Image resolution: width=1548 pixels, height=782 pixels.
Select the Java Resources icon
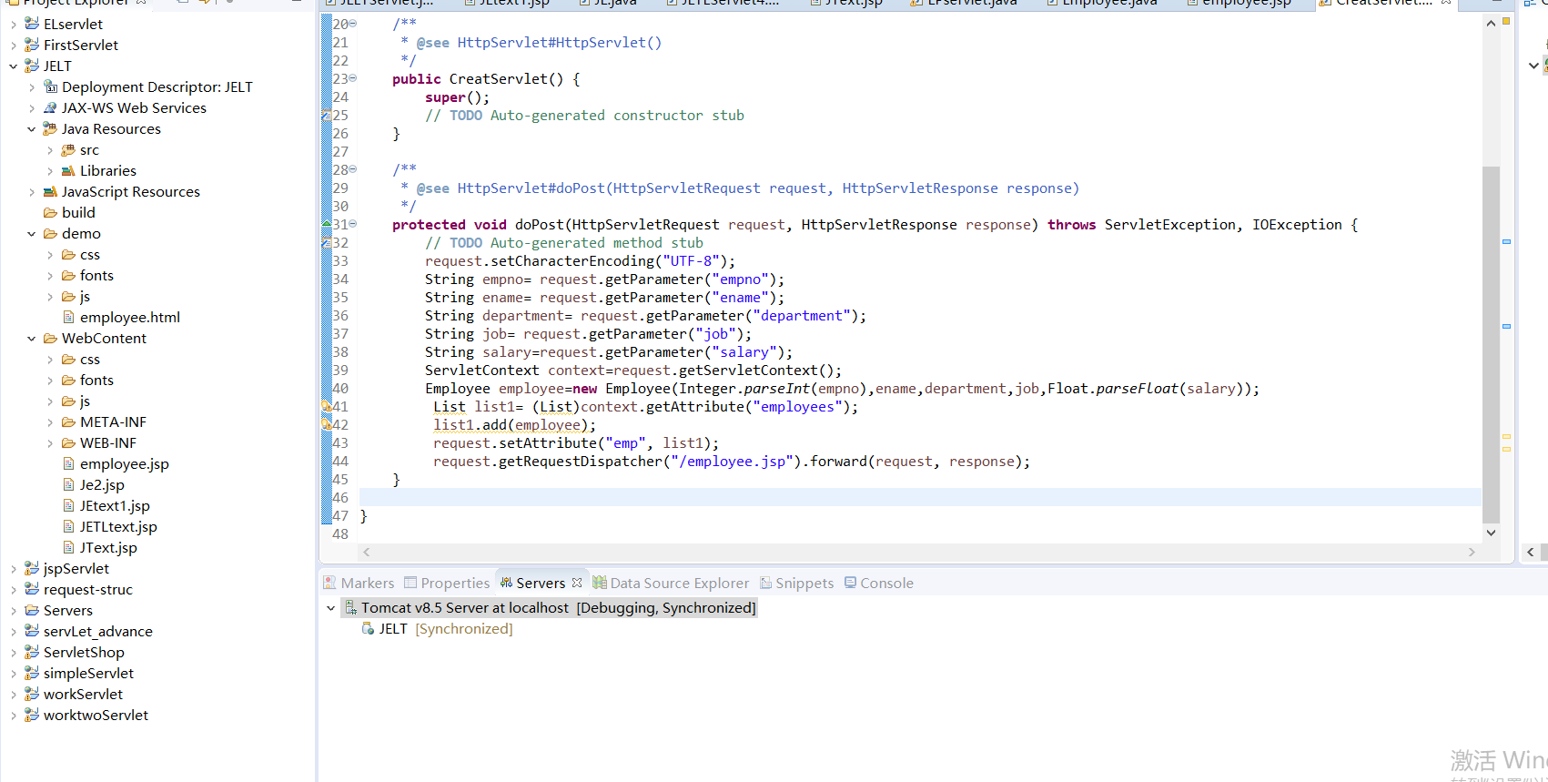pyautogui.click(x=51, y=128)
